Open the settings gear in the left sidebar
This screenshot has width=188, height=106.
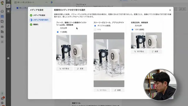point(2,103)
